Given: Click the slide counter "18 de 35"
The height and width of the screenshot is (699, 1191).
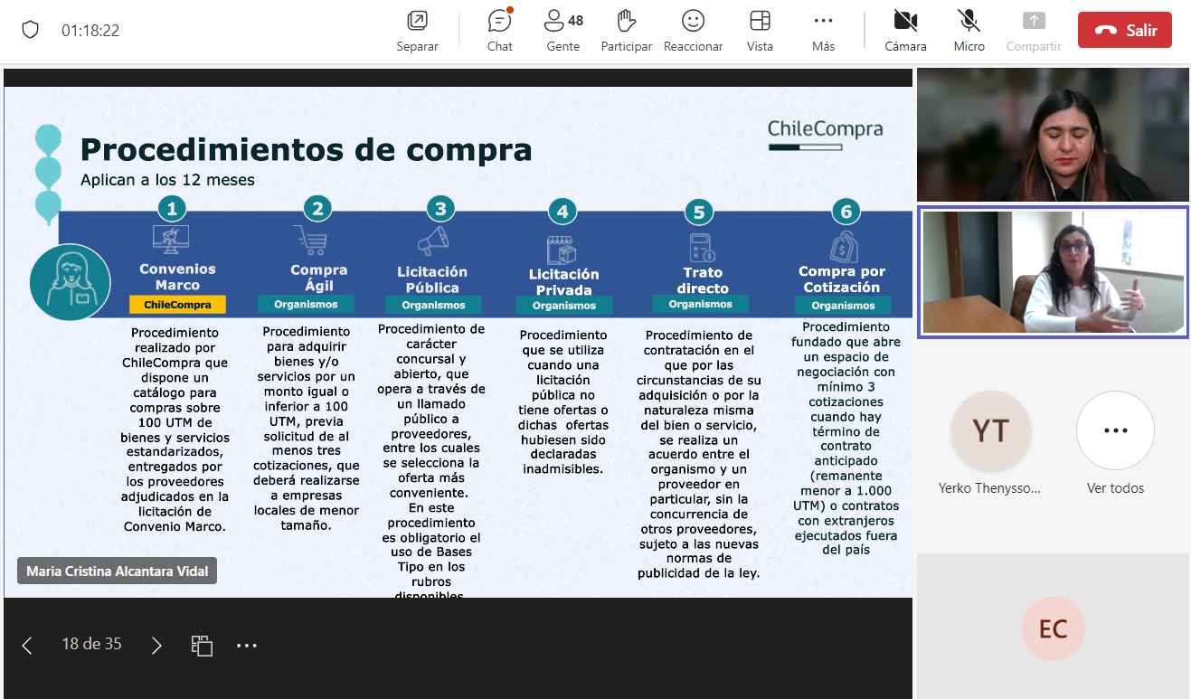Looking at the screenshot, I should [91, 644].
